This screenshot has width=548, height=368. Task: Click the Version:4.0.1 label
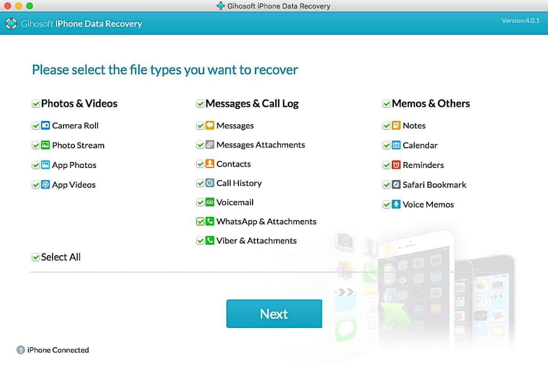[x=521, y=21]
